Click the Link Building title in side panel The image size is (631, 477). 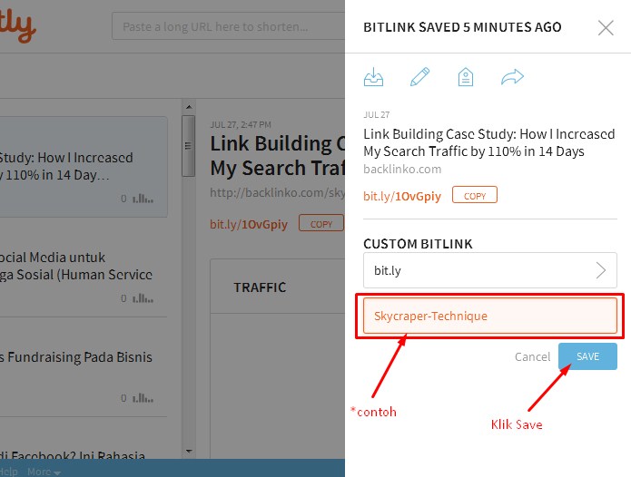point(489,142)
